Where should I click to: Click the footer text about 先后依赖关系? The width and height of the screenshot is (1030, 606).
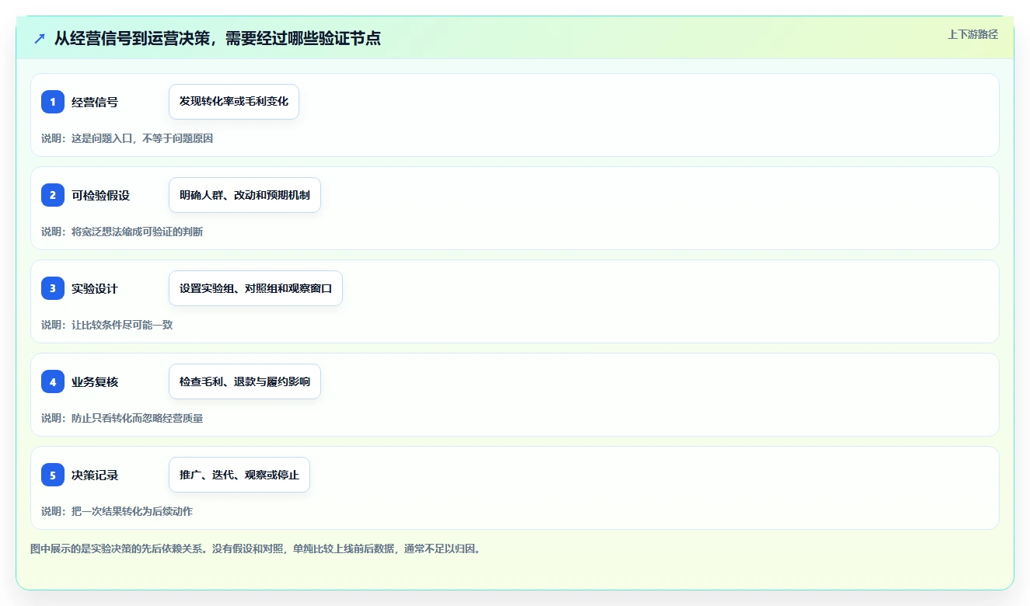coord(256,549)
